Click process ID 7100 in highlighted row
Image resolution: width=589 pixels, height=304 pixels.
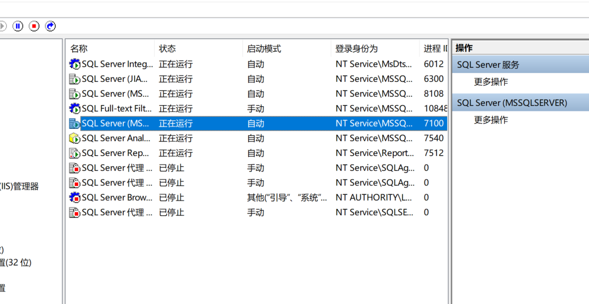click(434, 124)
